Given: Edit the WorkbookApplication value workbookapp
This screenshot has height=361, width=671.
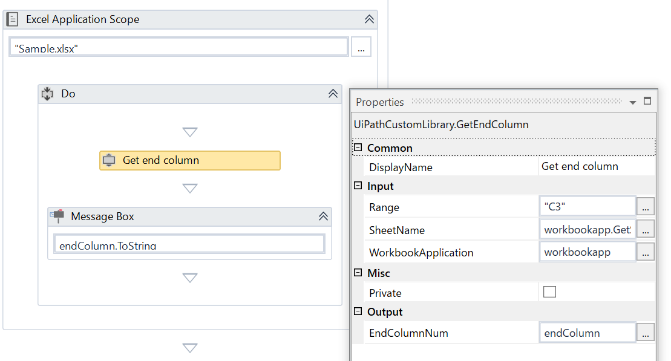Looking at the screenshot, I should click(x=588, y=252).
